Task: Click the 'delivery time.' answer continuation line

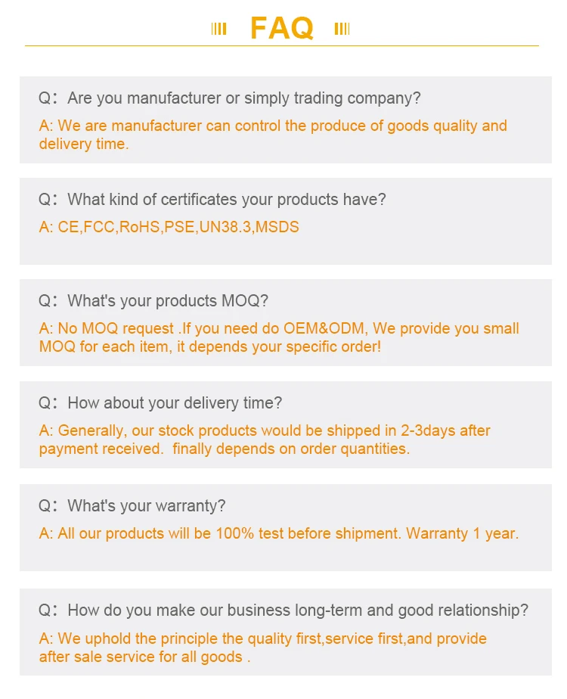Action: tap(84, 144)
